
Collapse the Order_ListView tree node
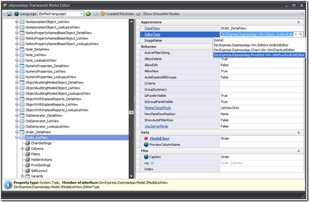coord(17,137)
